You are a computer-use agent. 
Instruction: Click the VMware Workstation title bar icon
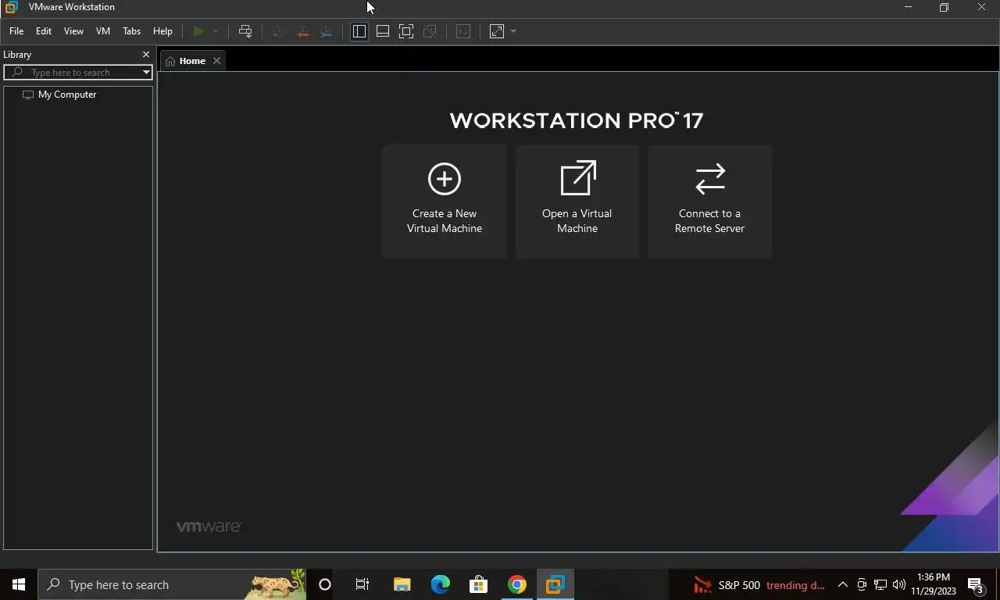click(x=12, y=7)
